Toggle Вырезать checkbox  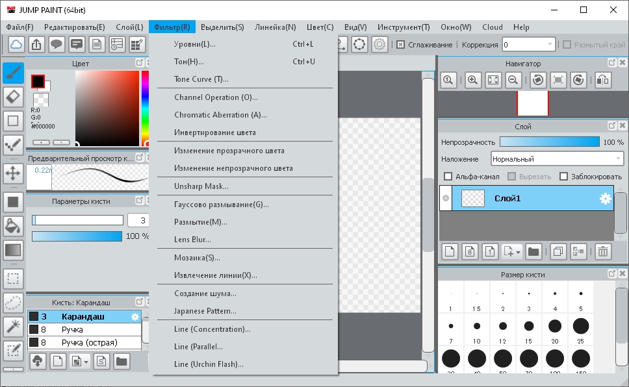tap(511, 177)
